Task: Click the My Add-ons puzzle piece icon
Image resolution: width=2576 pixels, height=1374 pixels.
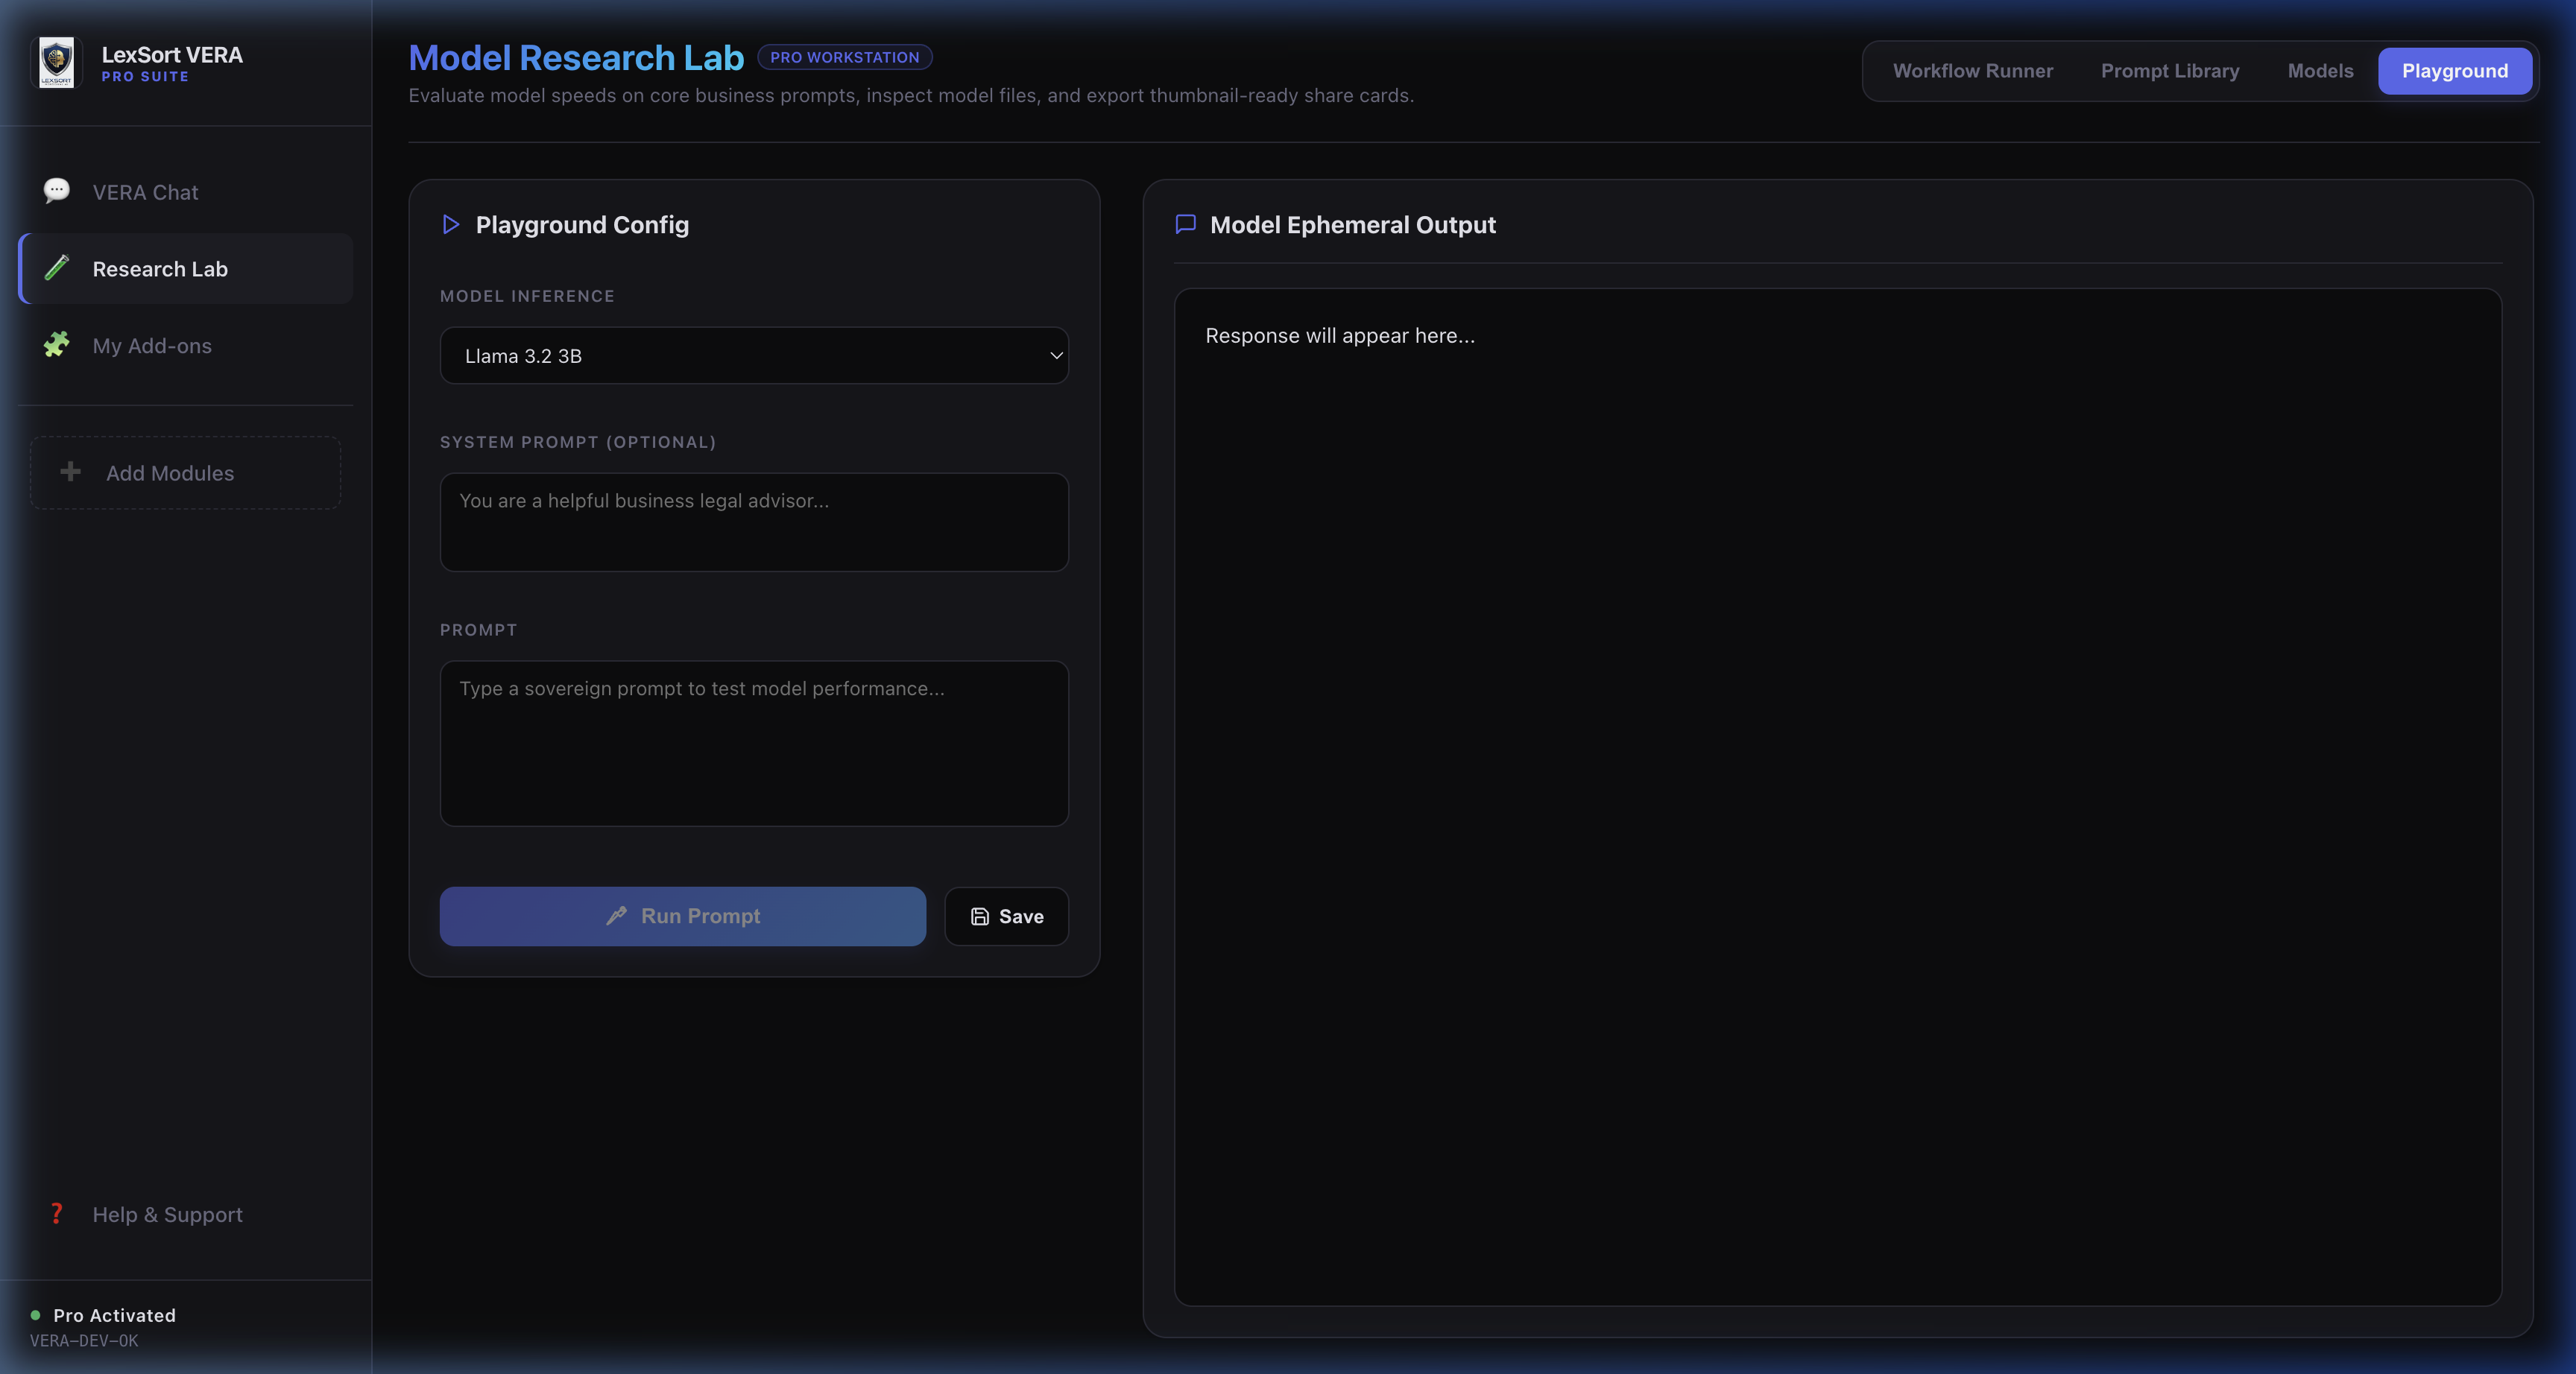Action: tap(57, 345)
